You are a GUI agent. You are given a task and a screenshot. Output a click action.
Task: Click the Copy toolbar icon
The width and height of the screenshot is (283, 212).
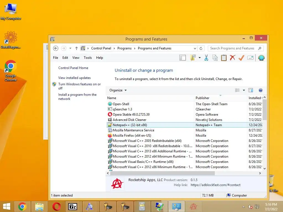tap(215, 58)
